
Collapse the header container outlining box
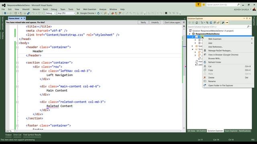pos(17,47)
